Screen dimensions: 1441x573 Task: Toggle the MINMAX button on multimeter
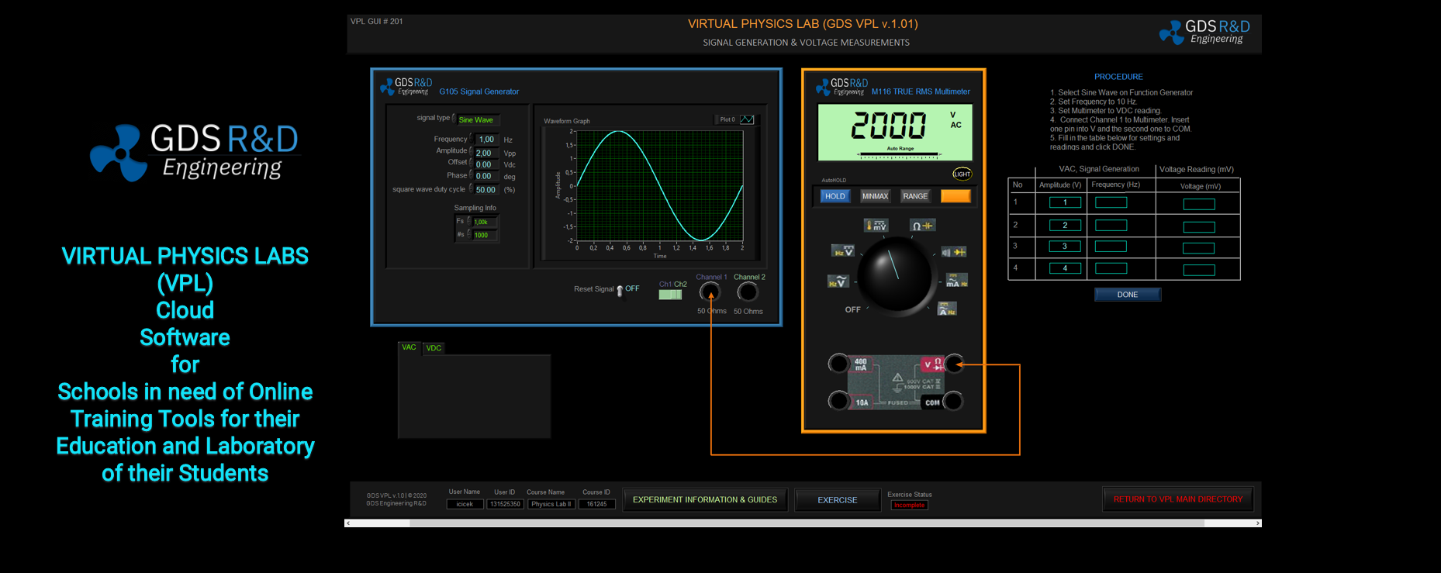tap(875, 196)
